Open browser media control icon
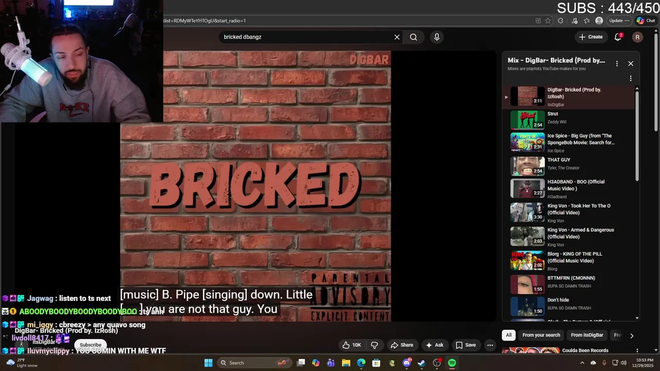The width and height of the screenshot is (660, 371). pos(575,21)
